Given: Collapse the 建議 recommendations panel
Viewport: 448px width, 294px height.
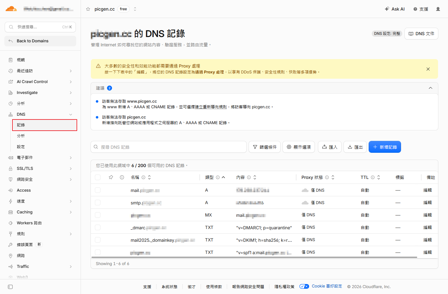Looking at the screenshot, I should click(431, 88).
